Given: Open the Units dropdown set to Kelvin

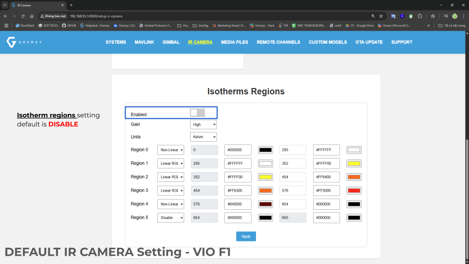Looking at the screenshot, I should click(203, 137).
